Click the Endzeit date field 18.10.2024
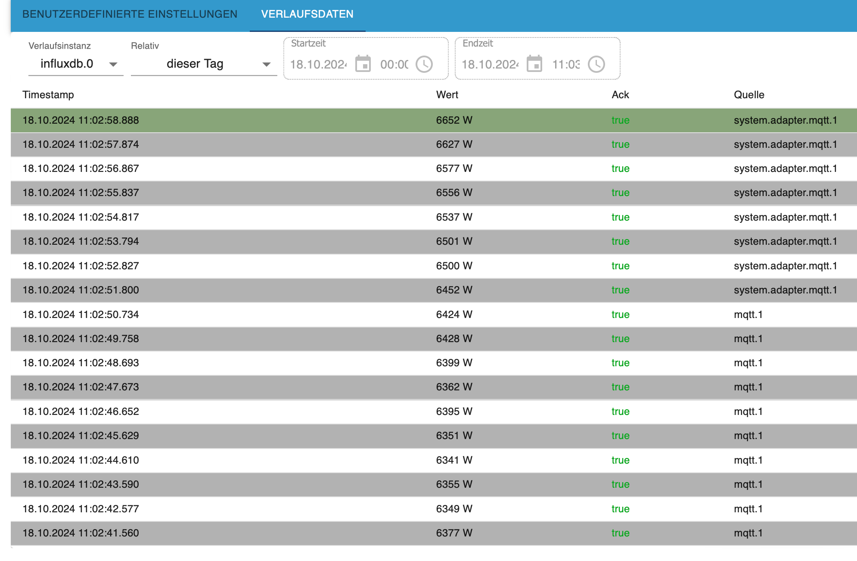The width and height of the screenshot is (857, 561). coord(490,64)
